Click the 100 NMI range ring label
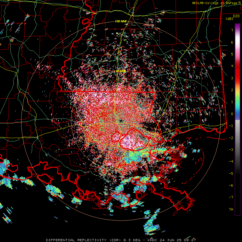242x242 pixels. pyautogui.click(x=121, y=21)
